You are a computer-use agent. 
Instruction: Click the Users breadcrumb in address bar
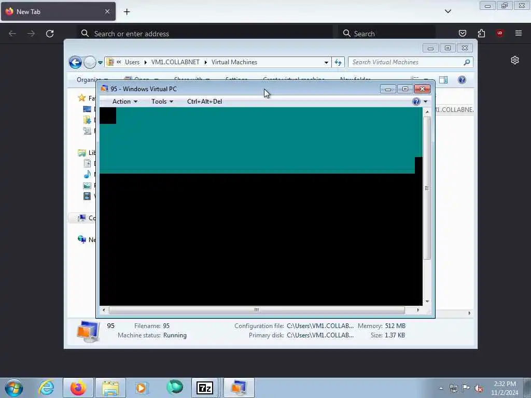click(x=132, y=62)
